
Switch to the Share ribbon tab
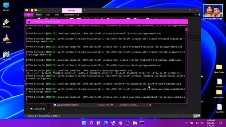click(48, 15)
